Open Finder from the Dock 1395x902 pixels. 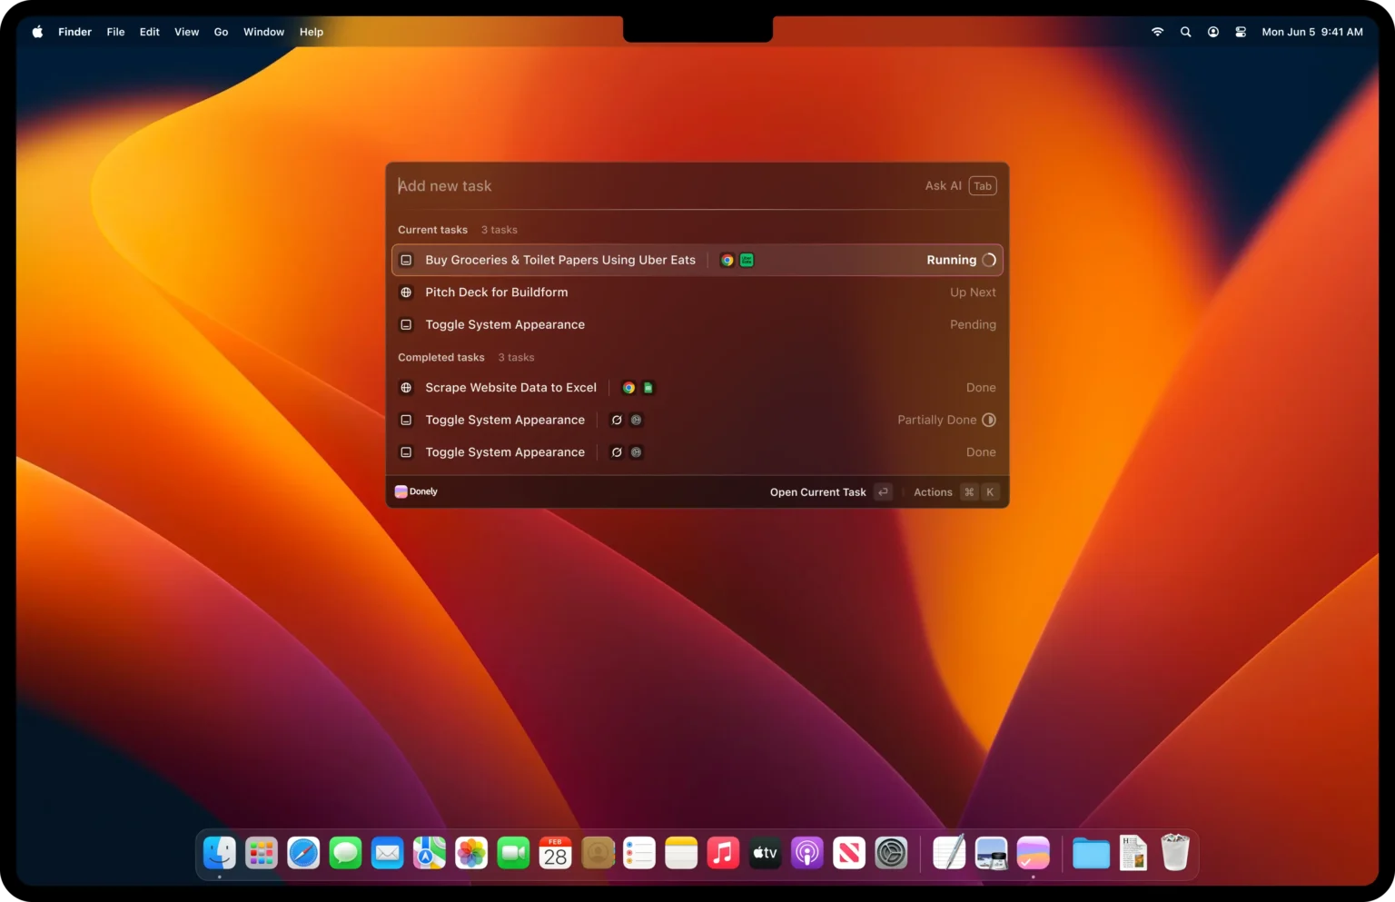click(x=220, y=853)
